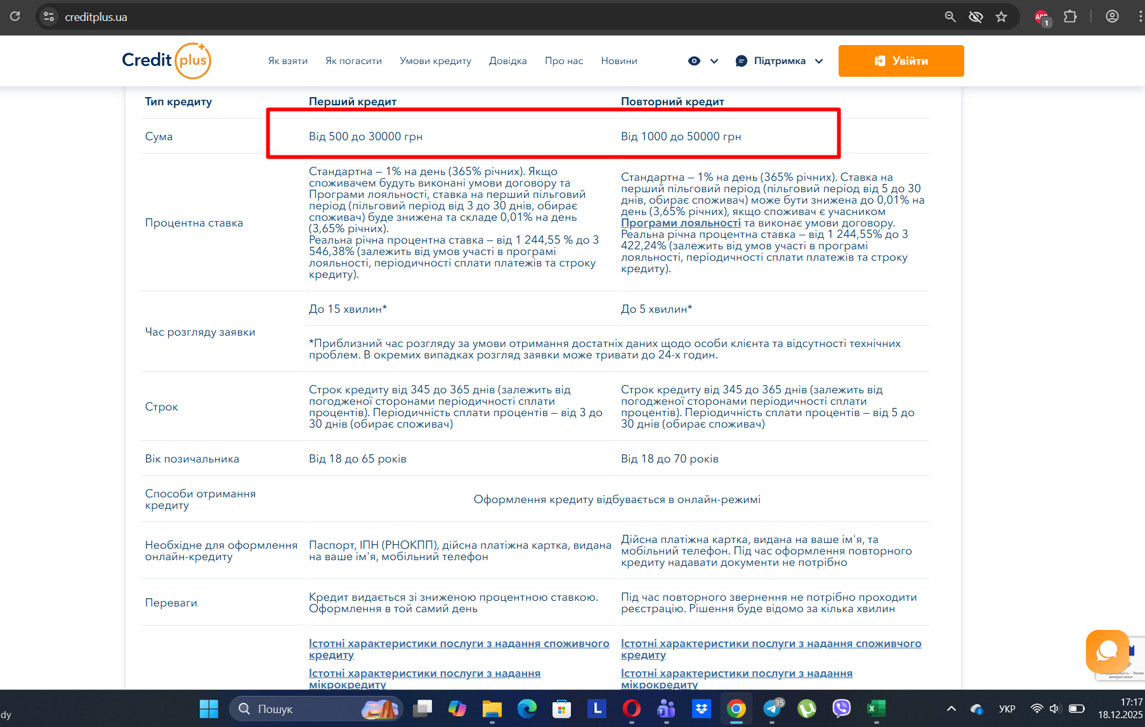Click 'Від 18 до 70 років' cell

coord(670,459)
